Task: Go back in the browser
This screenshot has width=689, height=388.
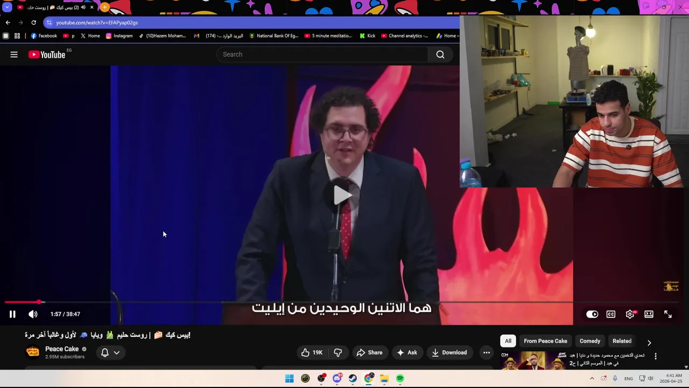Action: pyautogui.click(x=8, y=23)
